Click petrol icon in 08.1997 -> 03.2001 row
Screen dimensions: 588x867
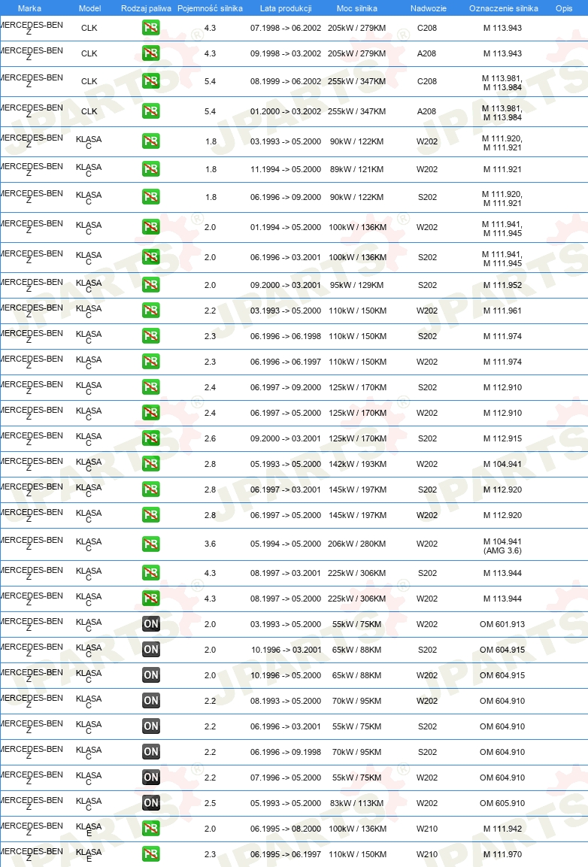pyautogui.click(x=150, y=572)
